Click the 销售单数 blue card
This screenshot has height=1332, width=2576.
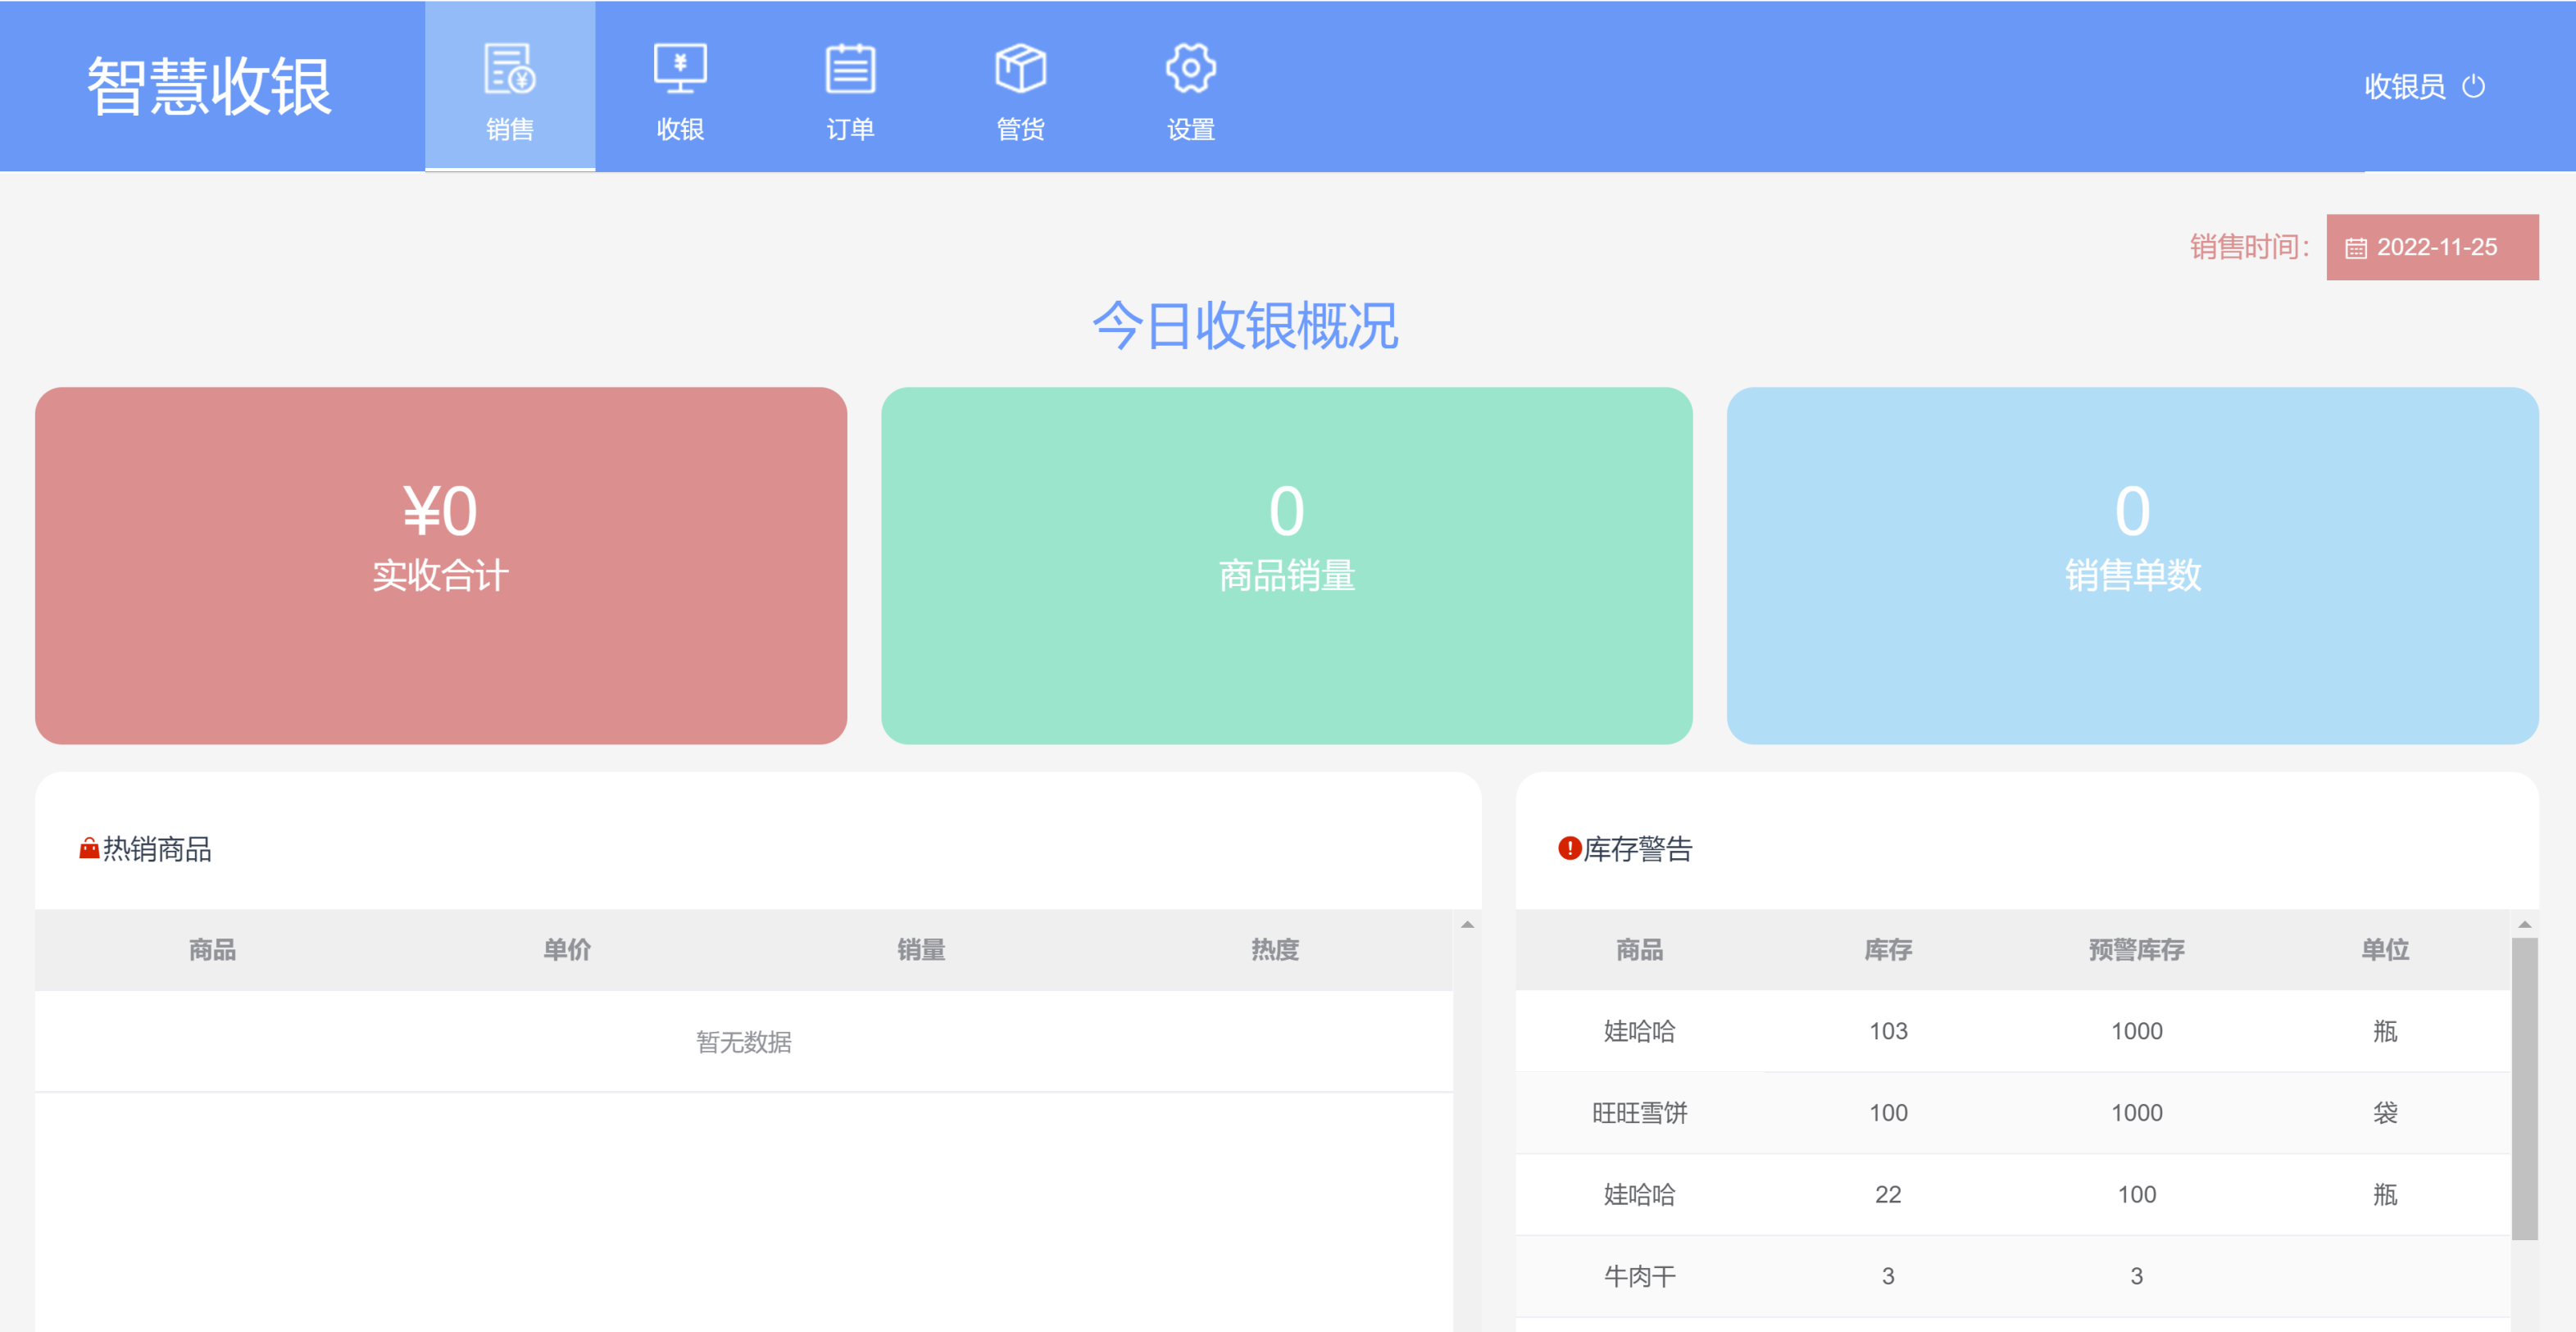(x=2132, y=565)
